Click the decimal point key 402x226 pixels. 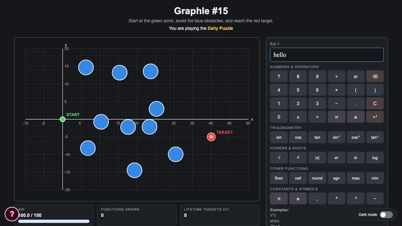pyautogui.click(x=356, y=103)
